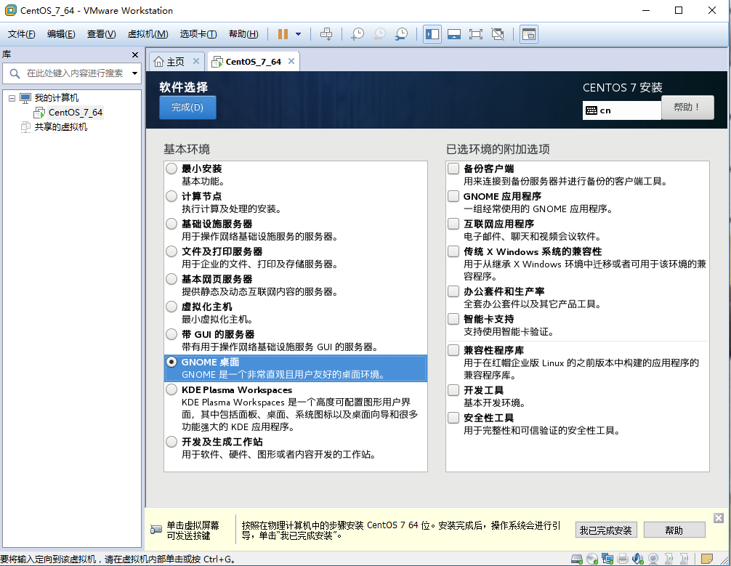Click the printer status bar icon
Image resolution: width=731 pixels, height=566 pixels.
point(623,559)
